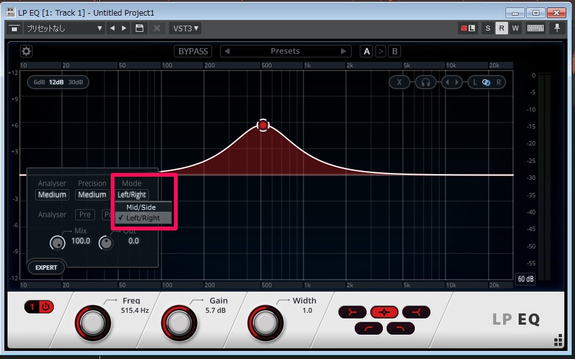This screenshot has width=575, height=359.
Task: Select the low cut filter shape
Action: tap(369, 327)
